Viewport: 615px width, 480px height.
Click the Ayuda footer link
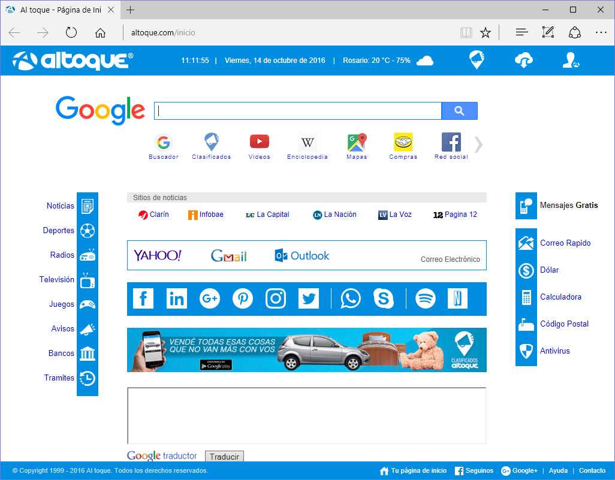click(x=558, y=470)
